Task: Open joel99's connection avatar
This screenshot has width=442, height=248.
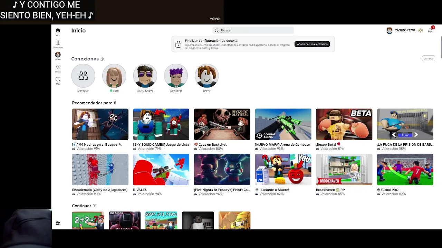Action: [x=206, y=75]
